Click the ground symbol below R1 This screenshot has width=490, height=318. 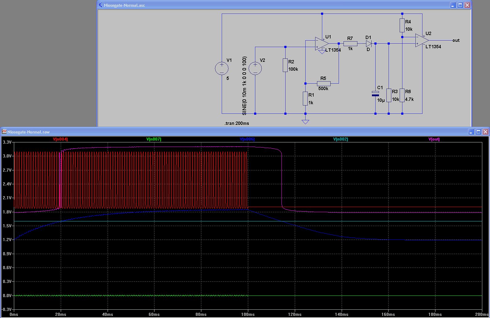click(x=305, y=122)
